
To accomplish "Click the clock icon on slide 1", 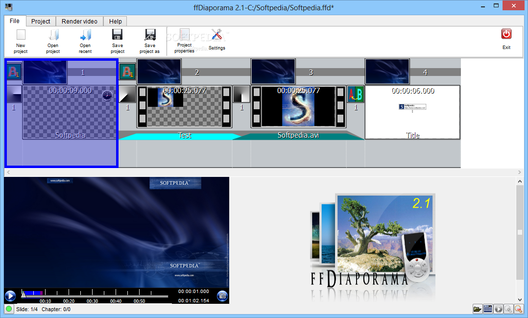I will coord(107,96).
